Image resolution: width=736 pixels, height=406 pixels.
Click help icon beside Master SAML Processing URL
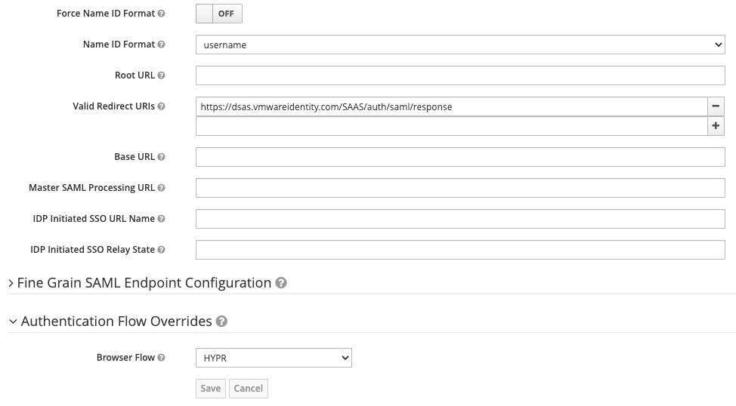(162, 188)
